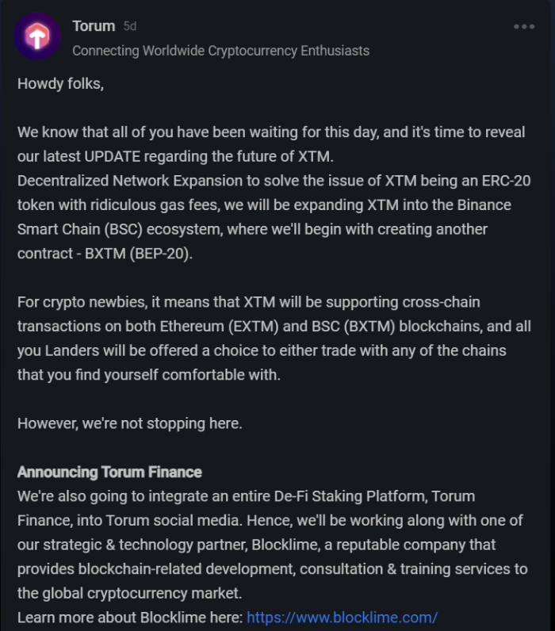Click the word UPDATE in the post
This screenshot has height=631, width=555.
click(113, 156)
